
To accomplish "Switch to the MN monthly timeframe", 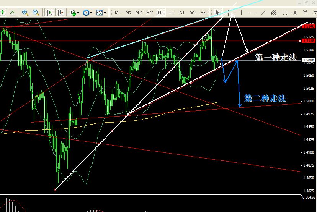I will coord(203,13).
